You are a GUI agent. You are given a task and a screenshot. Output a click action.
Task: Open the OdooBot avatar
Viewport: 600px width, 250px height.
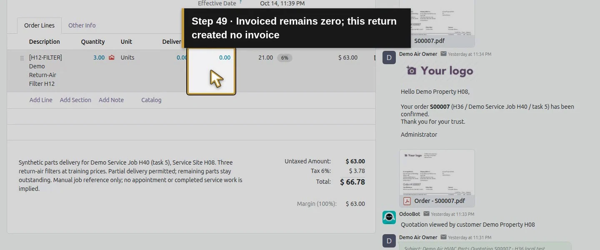coord(389,217)
